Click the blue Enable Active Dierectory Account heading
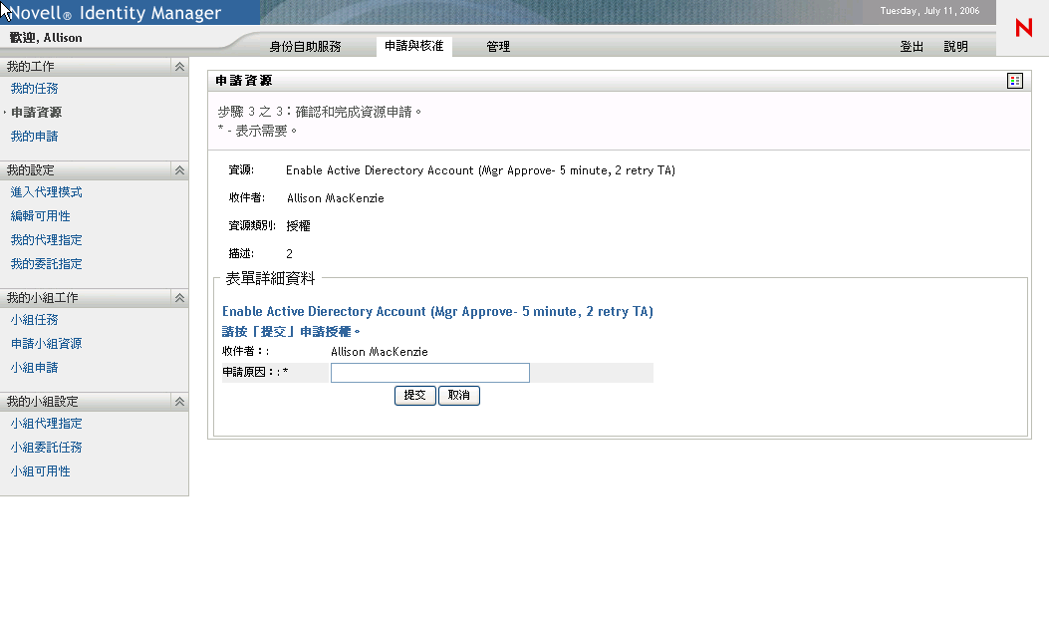 point(437,311)
